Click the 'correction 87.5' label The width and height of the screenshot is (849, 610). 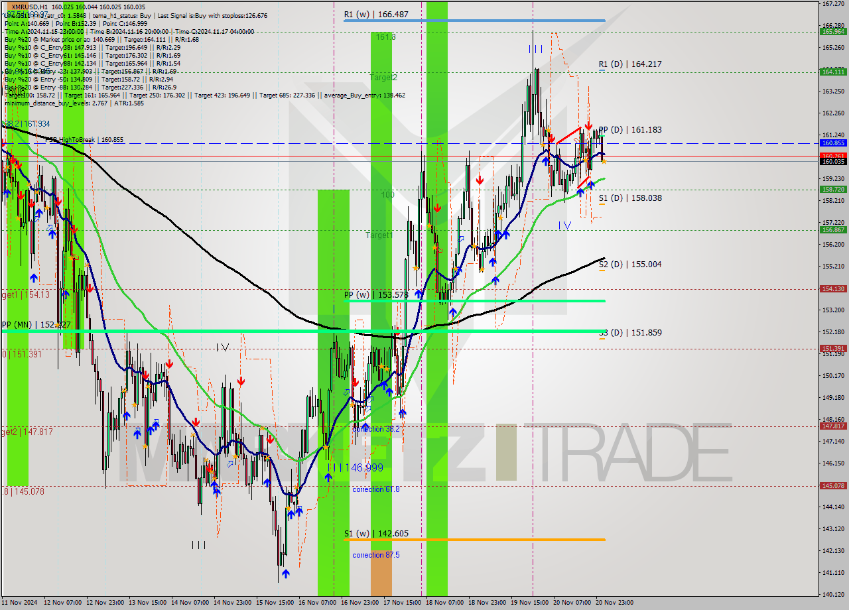click(x=376, y=555)
